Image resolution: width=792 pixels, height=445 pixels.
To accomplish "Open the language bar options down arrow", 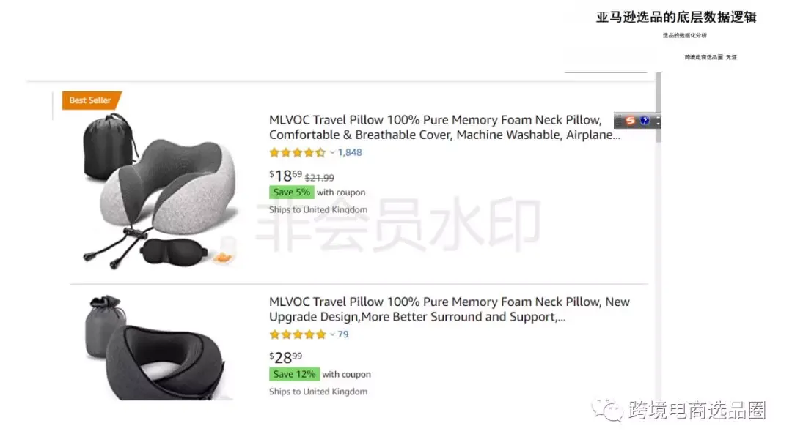I will pyautogui.click(x=658, y=124).
